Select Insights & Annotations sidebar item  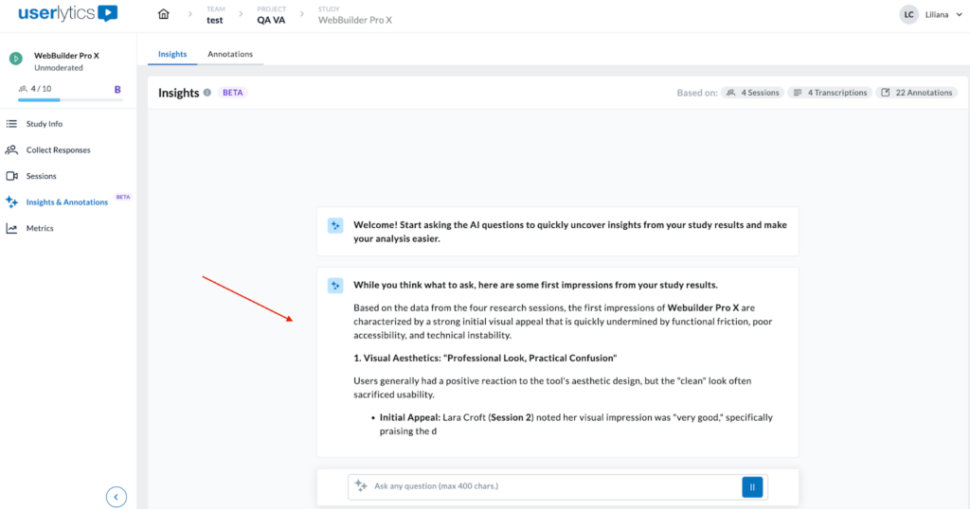click(x=66, y=202)
